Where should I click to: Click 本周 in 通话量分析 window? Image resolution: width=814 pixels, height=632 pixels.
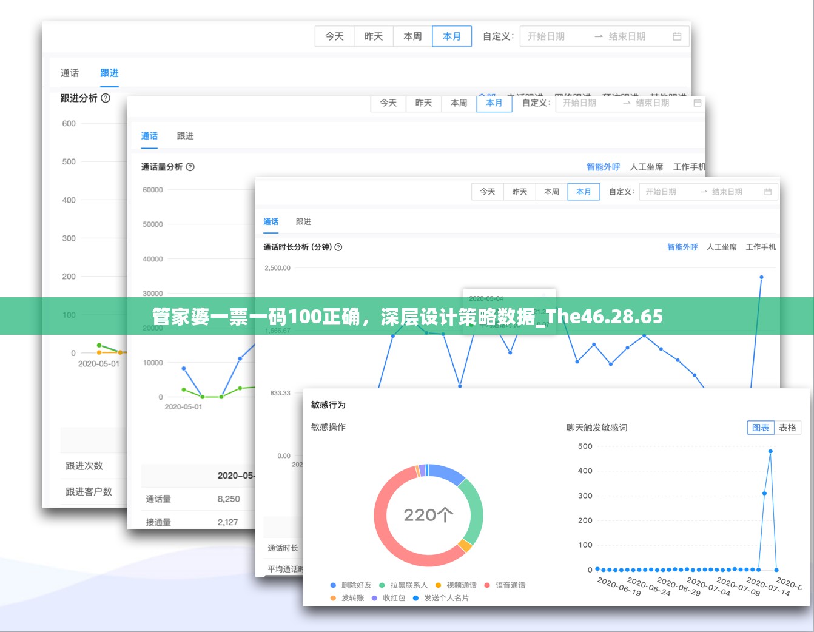(x=459, y=103)
